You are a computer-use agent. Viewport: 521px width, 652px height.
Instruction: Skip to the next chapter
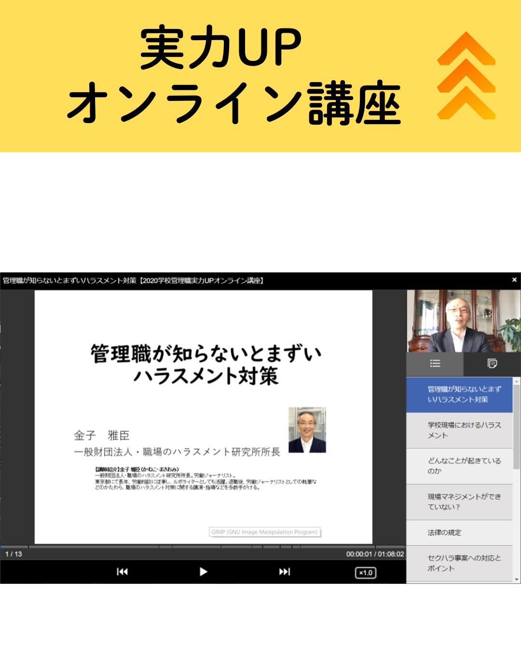285,572
